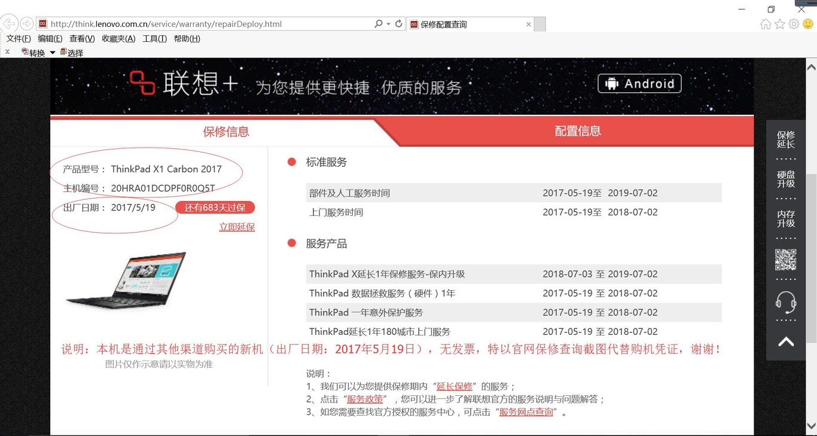Click the QR code icon in the sidebar
This screenshot has width=817, height=436.
pyautogui.click(x=786, y=260)
